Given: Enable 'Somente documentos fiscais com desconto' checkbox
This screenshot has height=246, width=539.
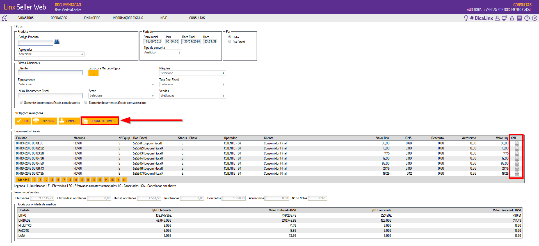Looking at the screenshot, I should point(21,102).
